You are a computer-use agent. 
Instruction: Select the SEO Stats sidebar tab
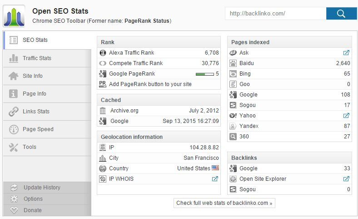coord(47,40)
